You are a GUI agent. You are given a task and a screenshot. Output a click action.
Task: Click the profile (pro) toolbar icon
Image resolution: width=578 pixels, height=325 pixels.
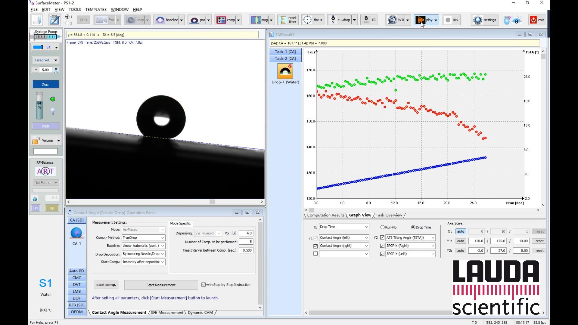(x=194, y=20)
